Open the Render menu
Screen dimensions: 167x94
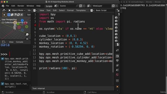21,6
